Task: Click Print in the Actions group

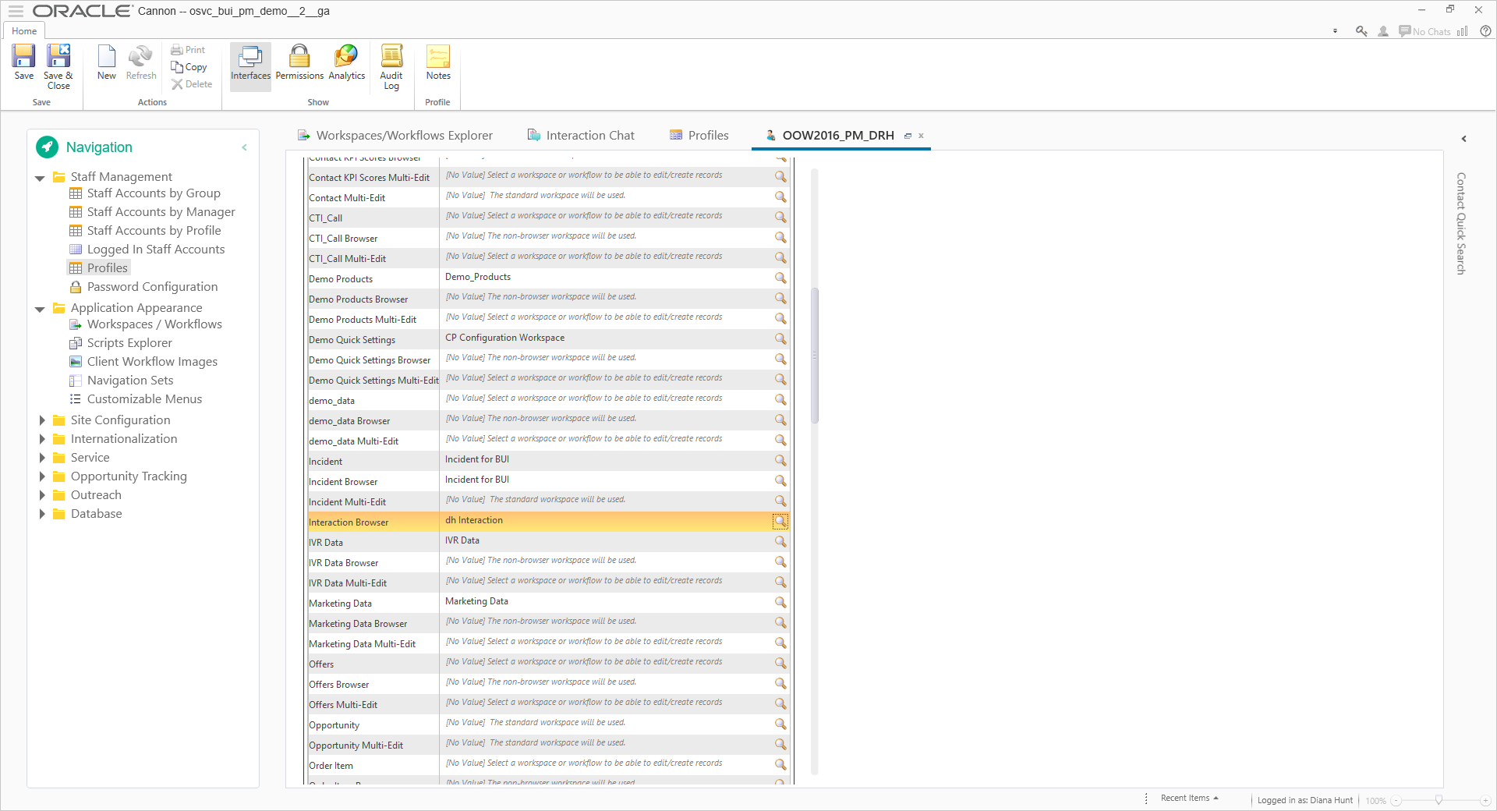Action: coord(188,50)
